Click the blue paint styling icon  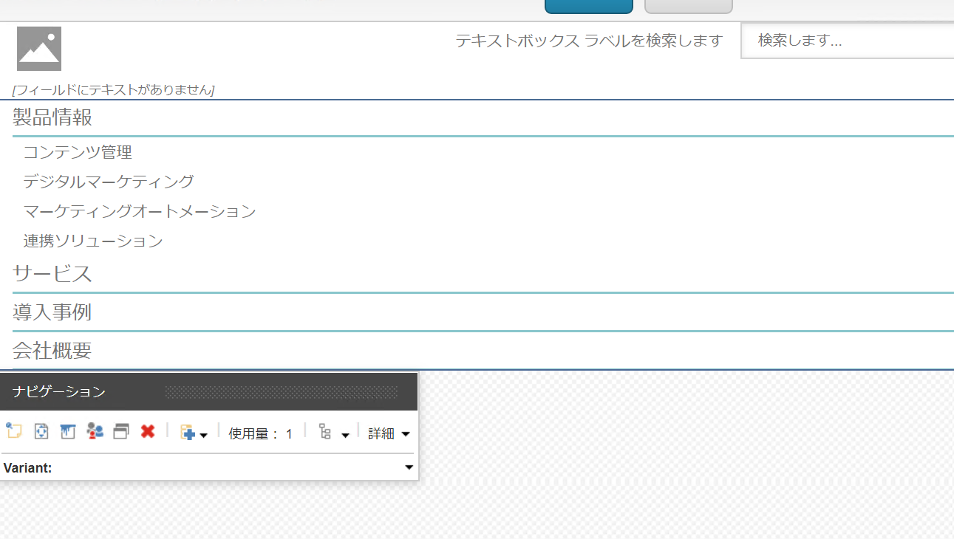68,432
